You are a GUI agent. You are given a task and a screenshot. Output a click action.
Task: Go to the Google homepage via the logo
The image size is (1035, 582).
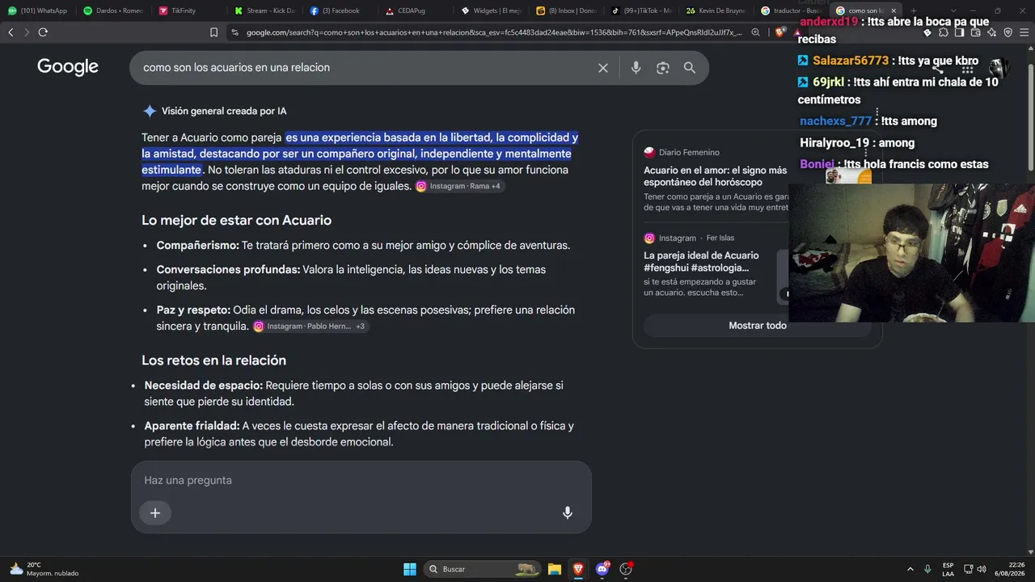coord(68,67)
